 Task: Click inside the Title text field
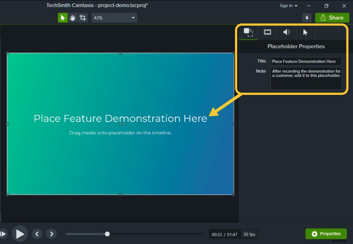(306, 61)
